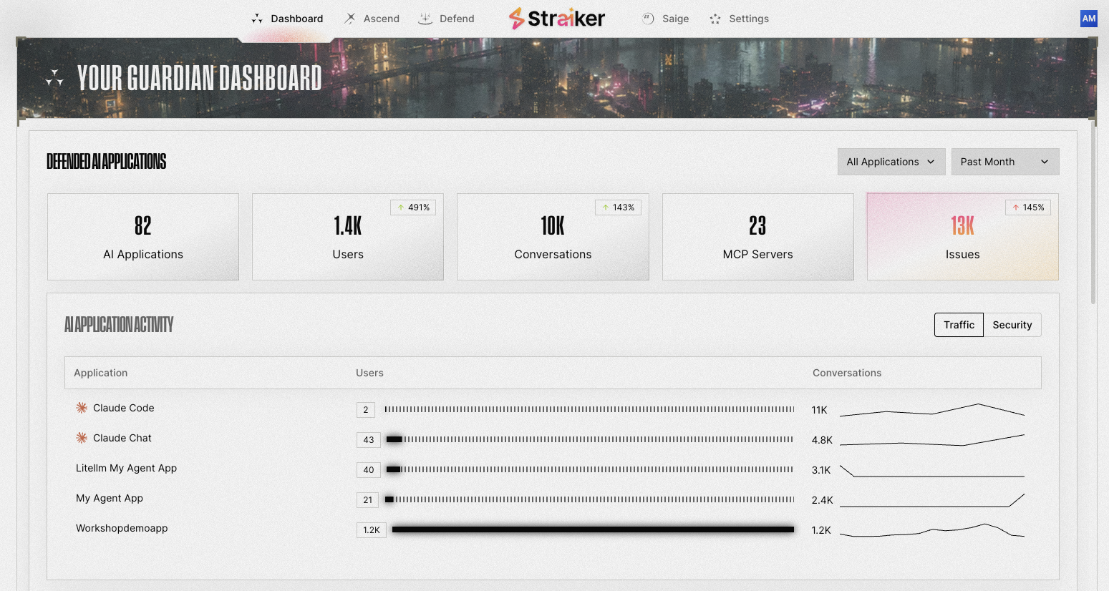1109x591 pixels.
Task: Click the Claude Chat app icon
Action: click(x=82, y=438)
